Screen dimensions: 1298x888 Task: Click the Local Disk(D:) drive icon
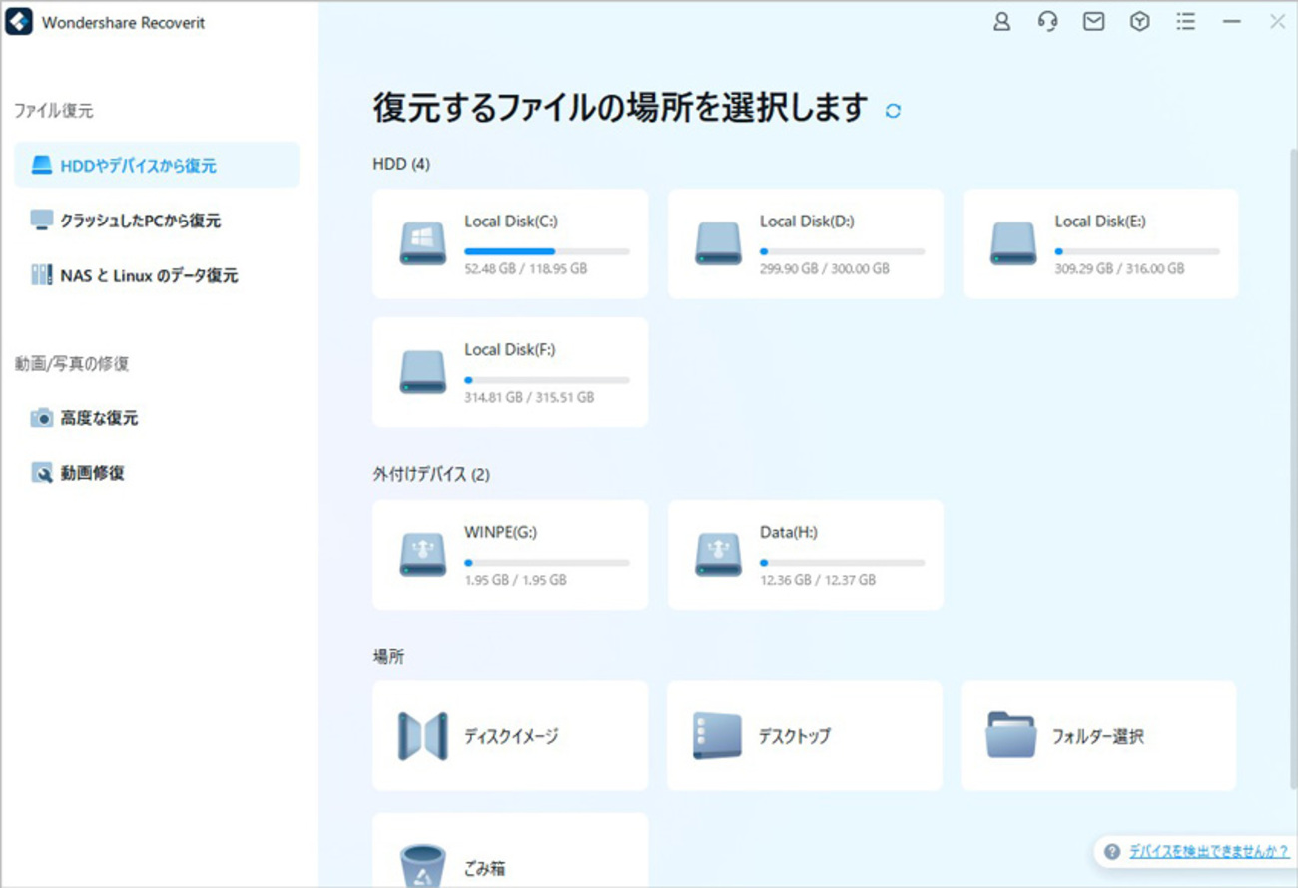[718, 243]
